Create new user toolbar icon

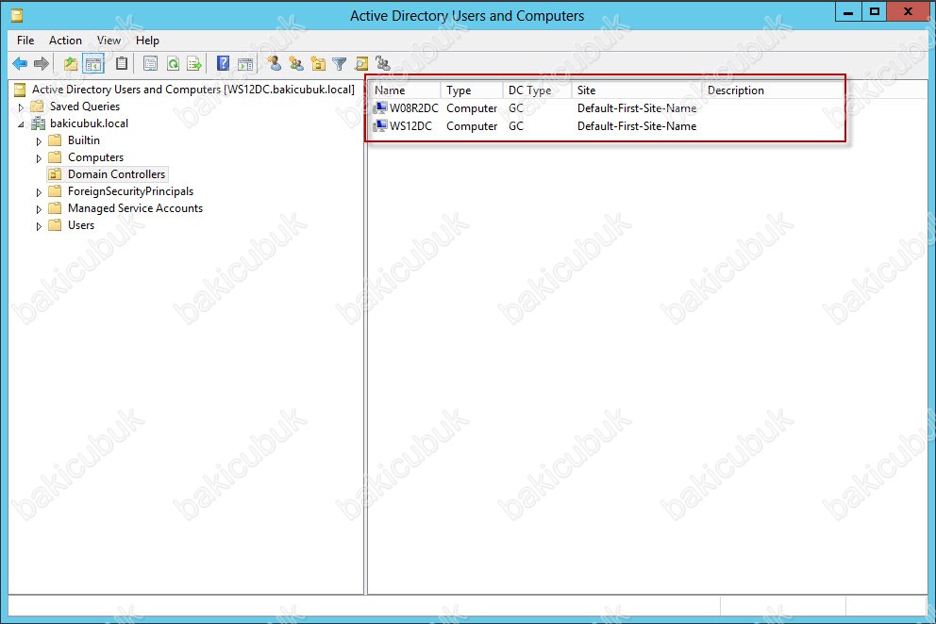tap(274, 63)
